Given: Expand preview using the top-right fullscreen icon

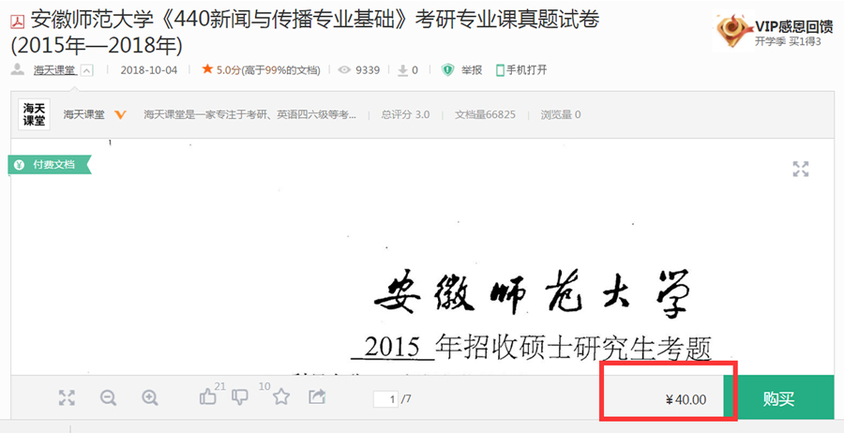Looking at the screenshot, I should tap(801, 169).
